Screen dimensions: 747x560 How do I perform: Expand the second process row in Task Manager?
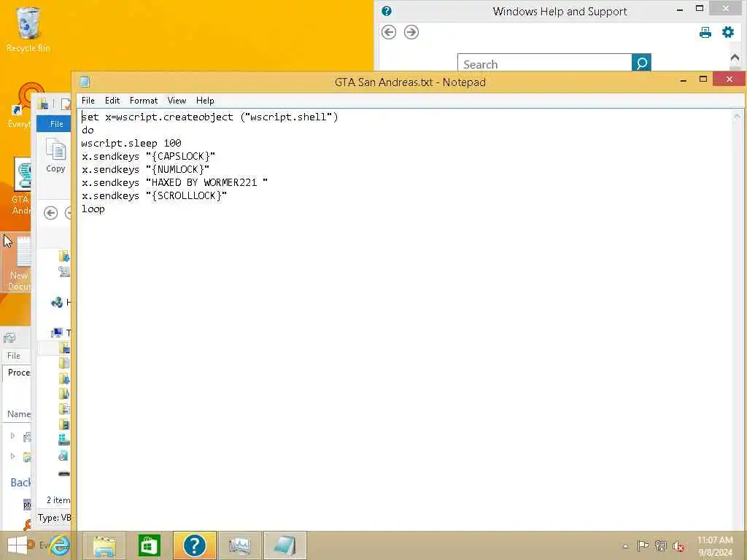click(13, 456)
